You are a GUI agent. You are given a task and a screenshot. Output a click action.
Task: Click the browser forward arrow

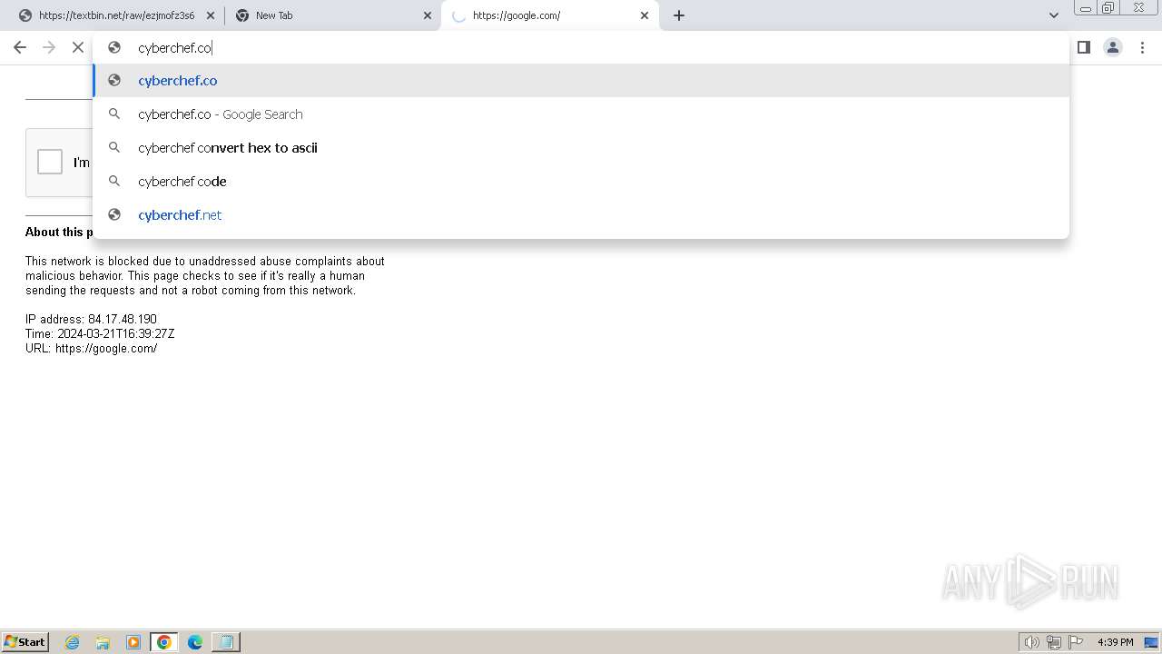pyautogui.click(x=49, y=47)
